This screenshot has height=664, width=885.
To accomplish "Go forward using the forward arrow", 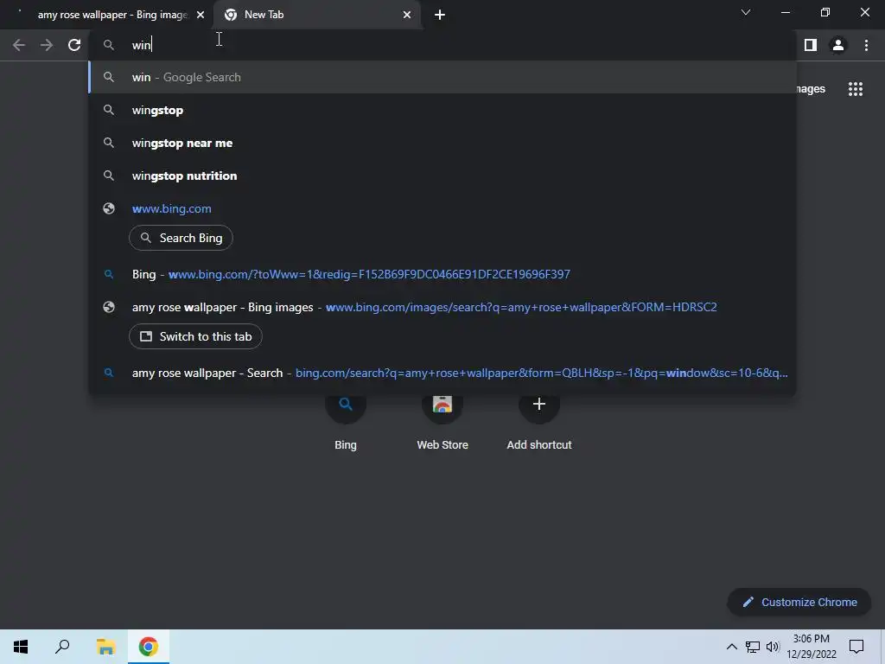I will pos(47,45).
